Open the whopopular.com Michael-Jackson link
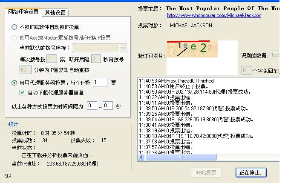 (x=214, y=15)
